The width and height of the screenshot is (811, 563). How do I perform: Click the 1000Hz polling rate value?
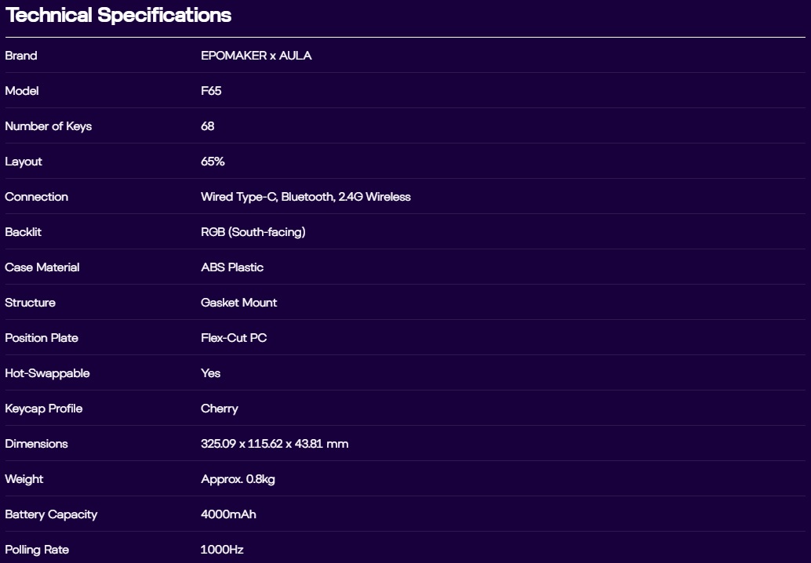[x=222, y=550]
